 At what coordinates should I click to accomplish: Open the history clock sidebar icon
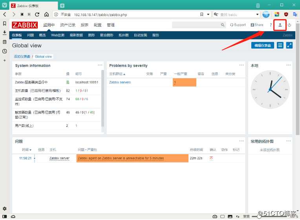(x=5, y=51)
